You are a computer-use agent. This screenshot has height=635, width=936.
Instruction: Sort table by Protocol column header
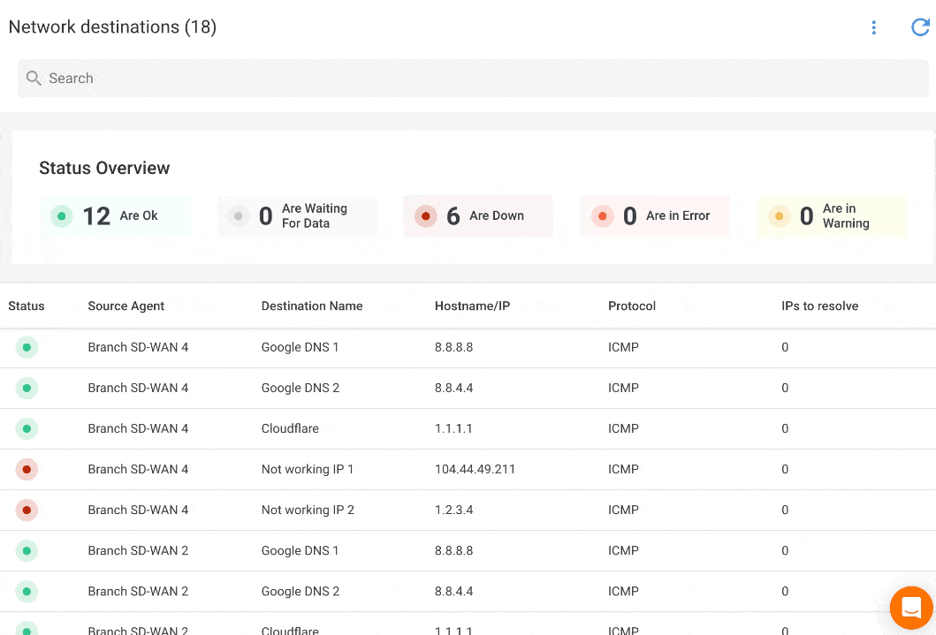point(632,306)
